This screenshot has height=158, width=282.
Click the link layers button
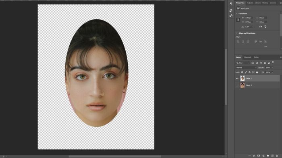point(250,156)
